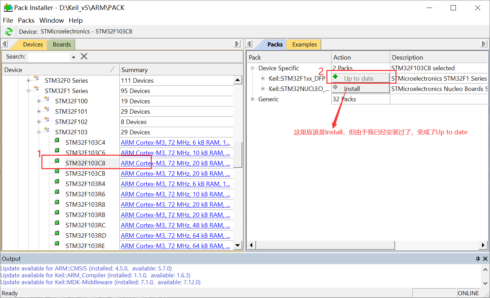Collapse the STM32F103 node

(x=39, y=132)
